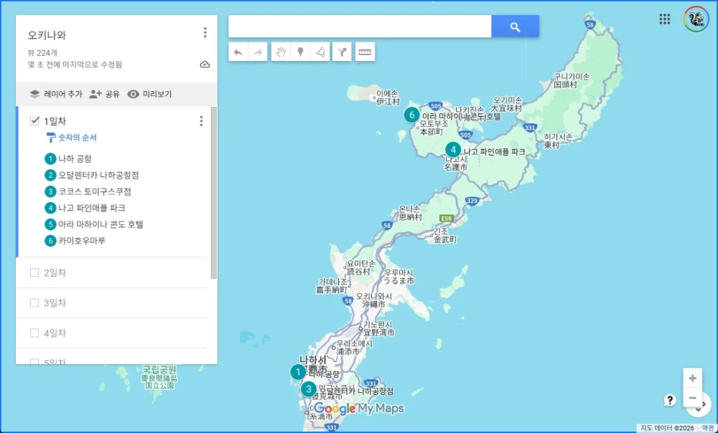Select the Draw a line tool
Image resolution: width=718 pixels, height=433 pixels.
coord(321,52)
